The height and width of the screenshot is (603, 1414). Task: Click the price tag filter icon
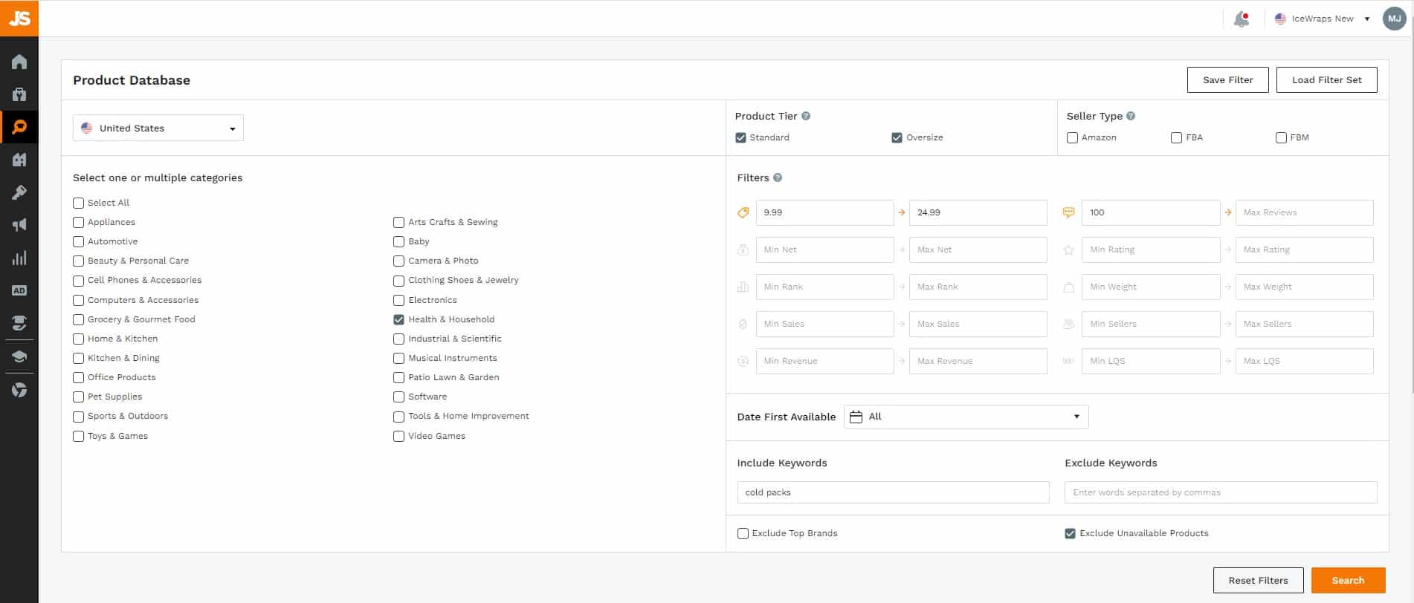743,212
